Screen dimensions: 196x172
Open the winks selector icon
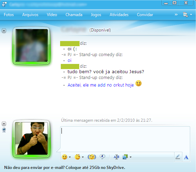tap(78, 157)
